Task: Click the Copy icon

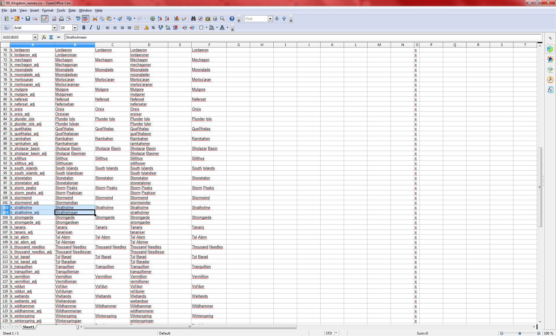Action: tap(102, 19)
